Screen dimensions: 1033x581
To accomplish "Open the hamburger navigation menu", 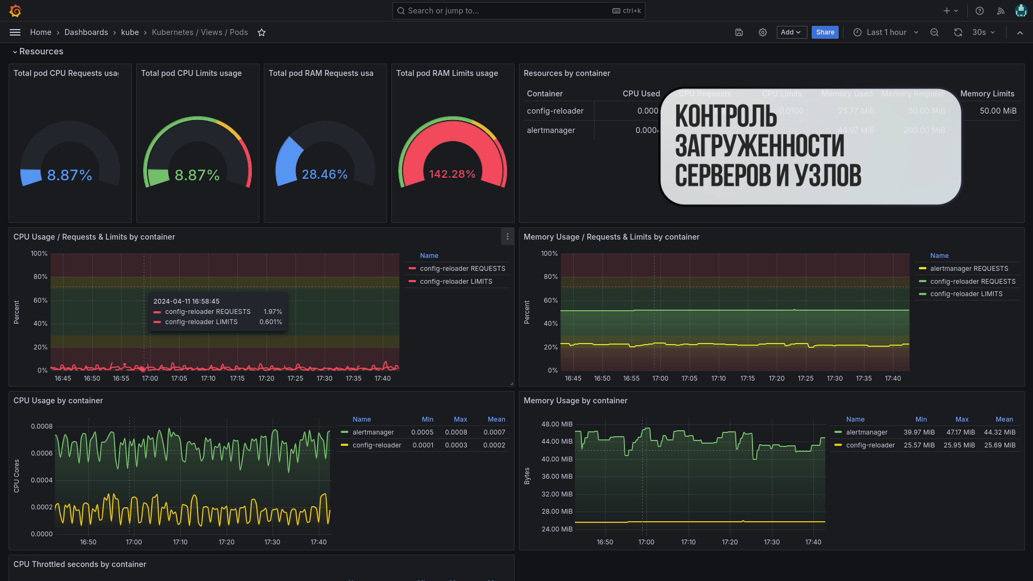I will click(x=15, y=32).
